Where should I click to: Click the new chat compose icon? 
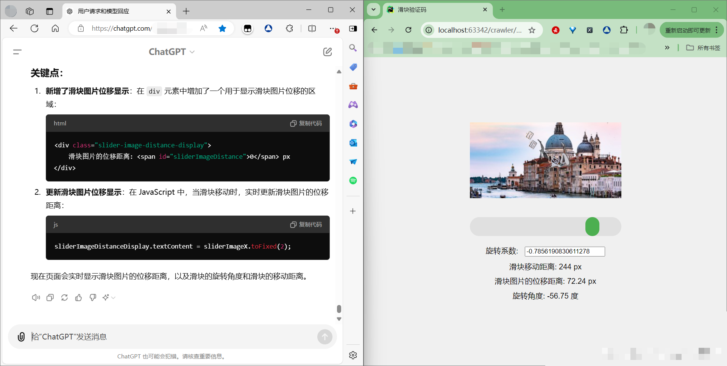coord(328,52)
